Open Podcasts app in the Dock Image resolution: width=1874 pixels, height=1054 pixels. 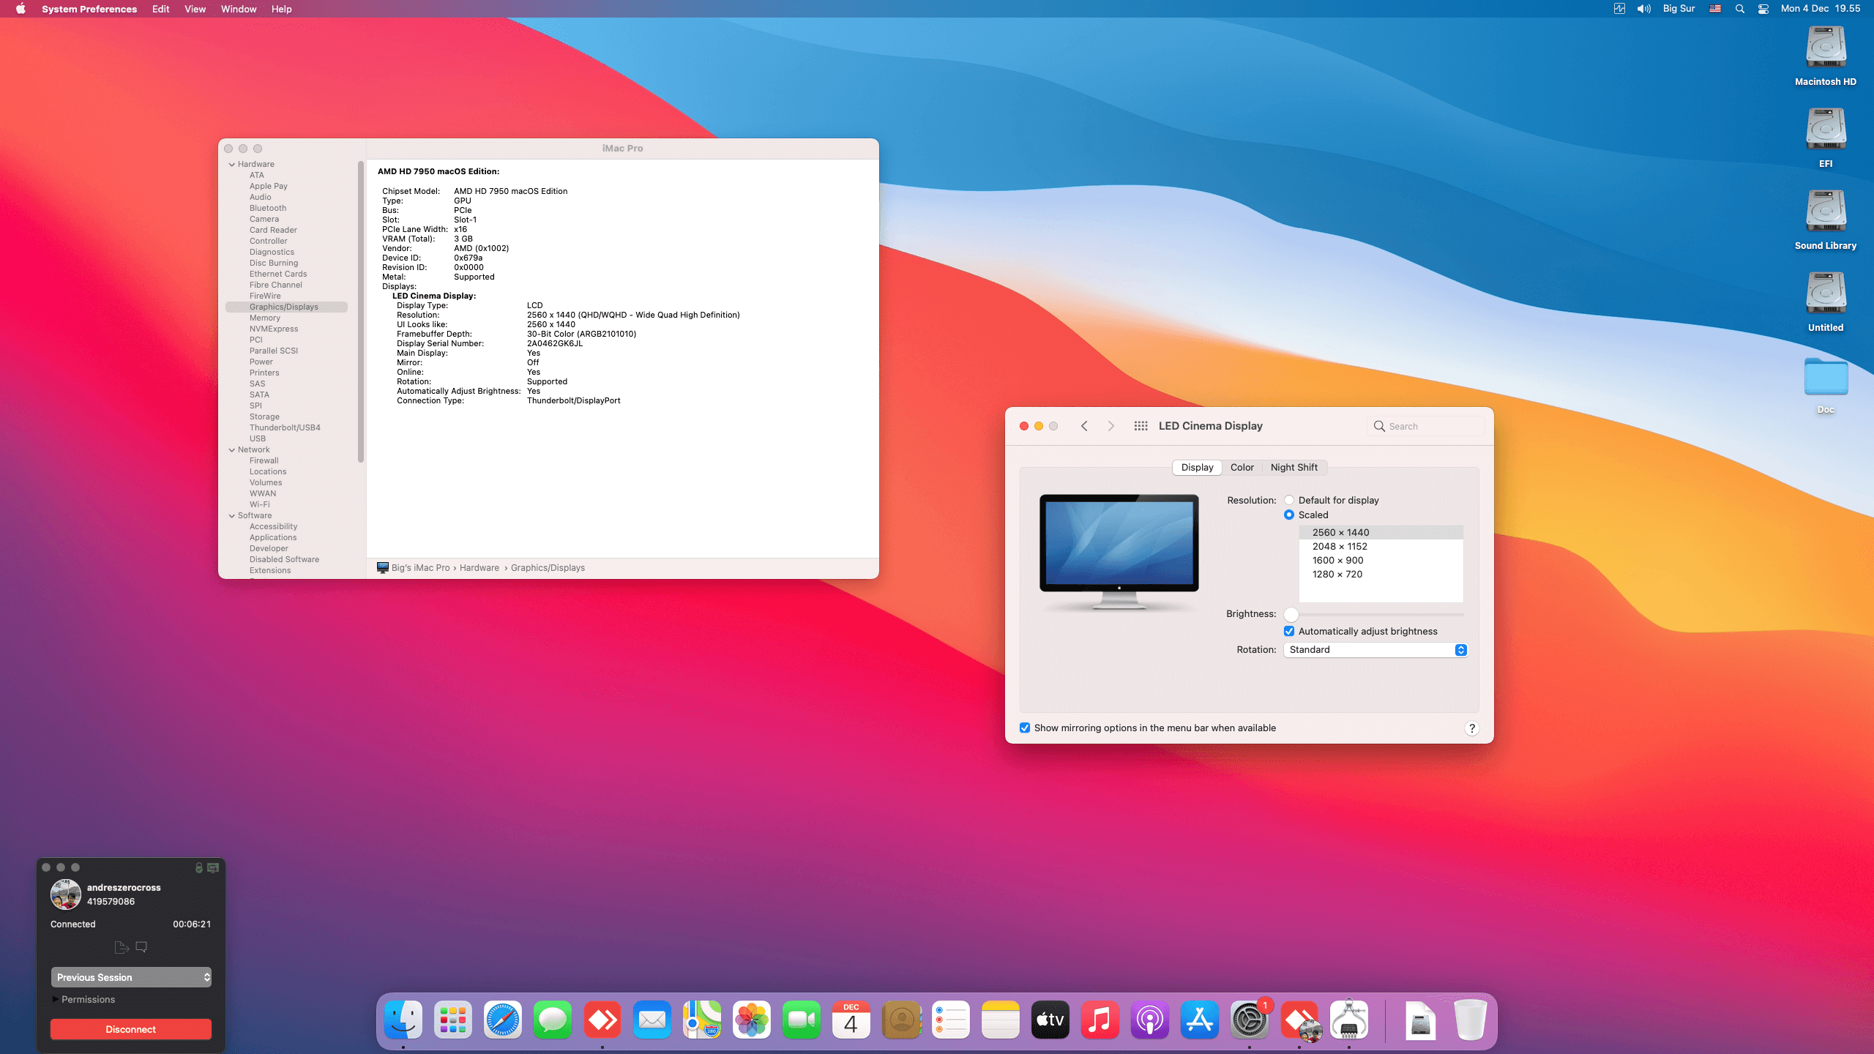(x=1150, y=1020)
